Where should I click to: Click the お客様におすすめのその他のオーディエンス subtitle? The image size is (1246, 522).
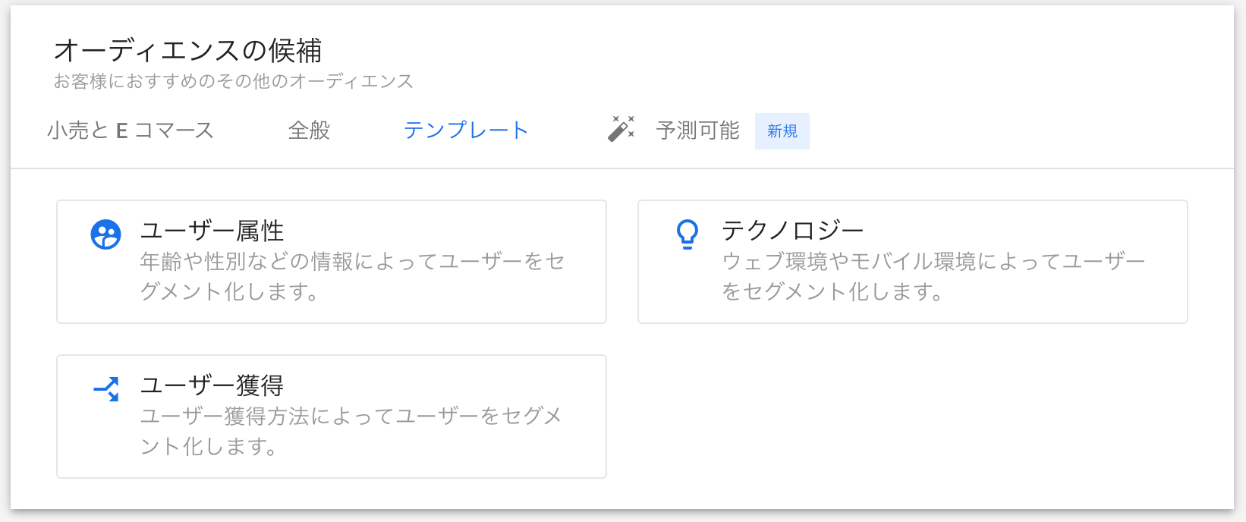[233, 81]
